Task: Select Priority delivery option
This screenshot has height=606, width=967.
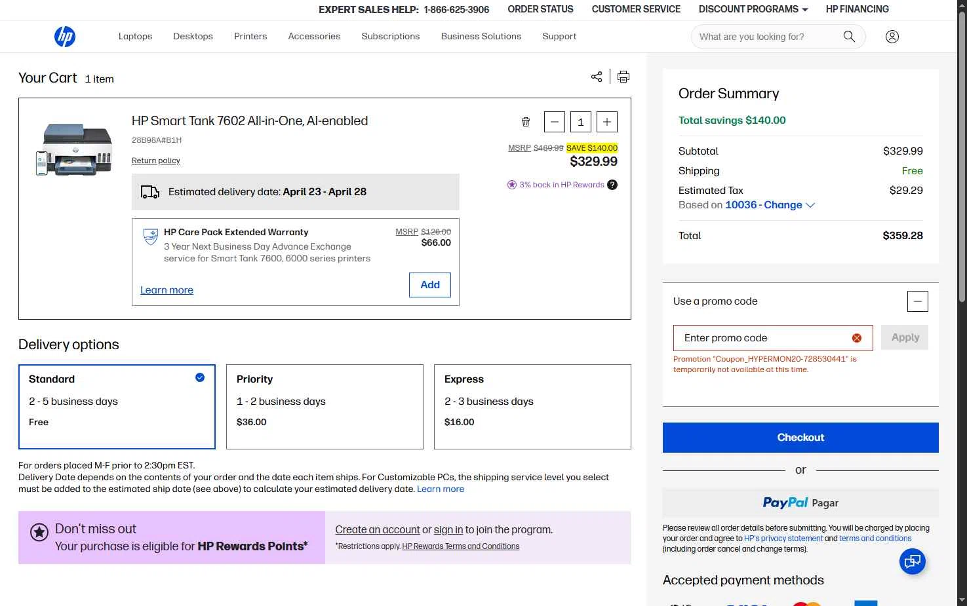Action: point(325,407)
